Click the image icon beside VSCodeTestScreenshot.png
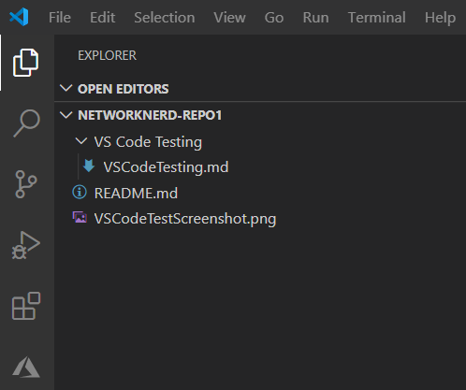Image resolution: width=466 pixels, height=390 pixels. pyautogui.click(x=80, y=217)
